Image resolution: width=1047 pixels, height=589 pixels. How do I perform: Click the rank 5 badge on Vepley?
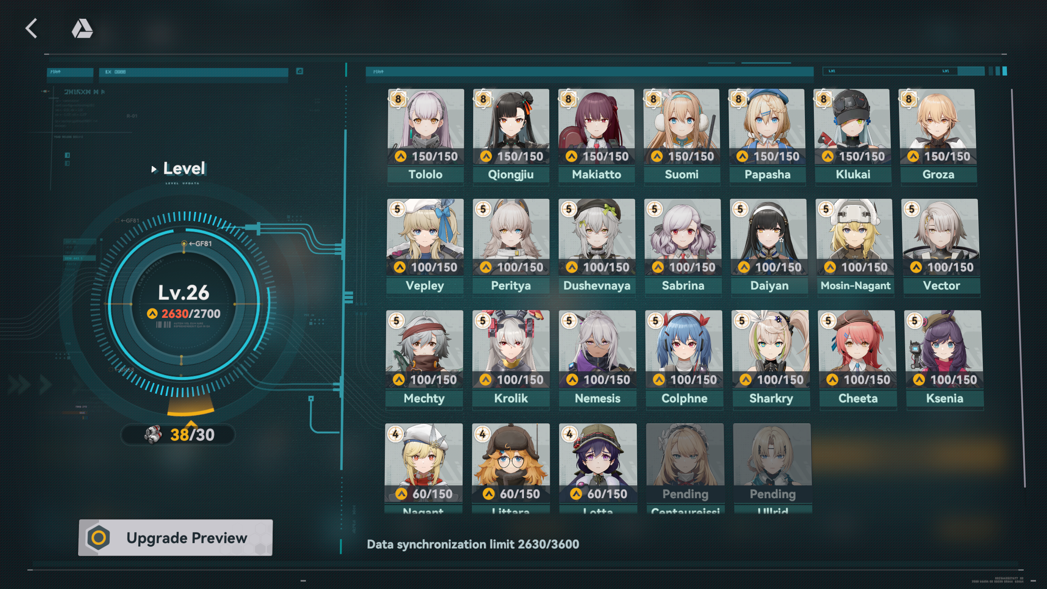click(x=397, y=209)
